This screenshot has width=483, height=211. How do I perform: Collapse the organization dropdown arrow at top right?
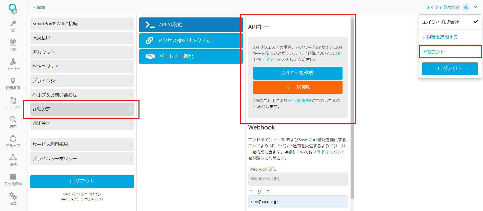pyautogui.click(x=476, y=7)
